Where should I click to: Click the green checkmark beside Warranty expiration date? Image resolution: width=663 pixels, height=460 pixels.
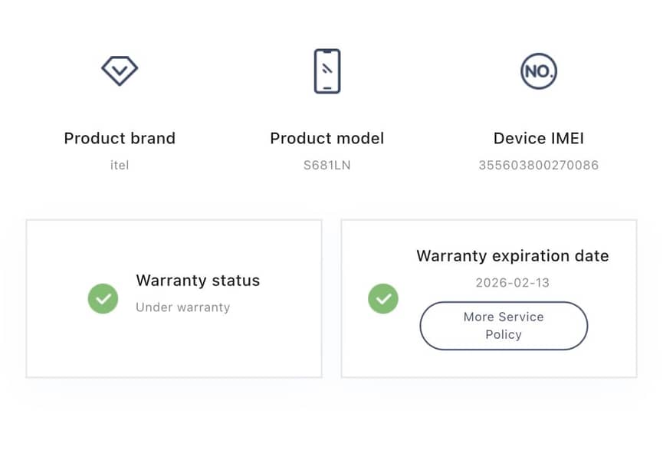click(383, 298)
